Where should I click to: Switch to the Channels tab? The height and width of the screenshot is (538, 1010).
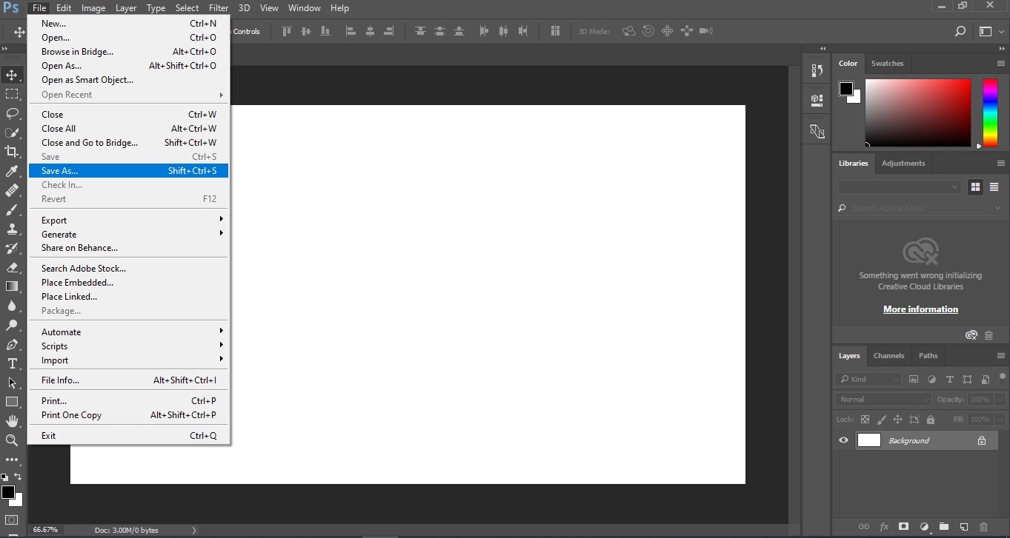(888, 355)
